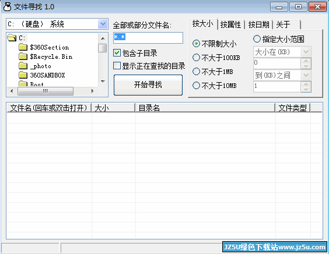
Task: Select the 360SANDBOX folder name
Action: tap(47, 75)
